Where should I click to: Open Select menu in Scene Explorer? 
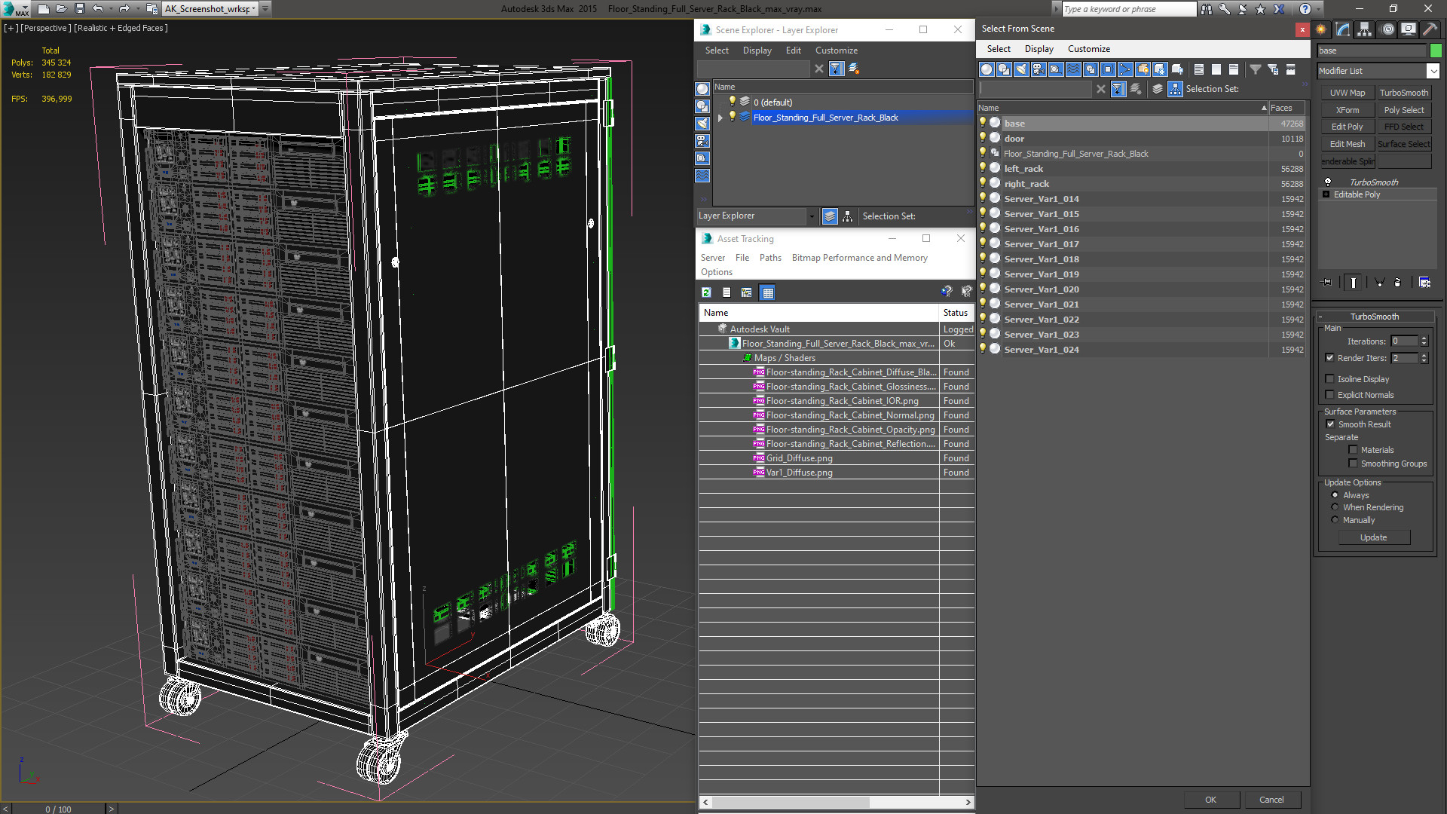pos(717,50)
